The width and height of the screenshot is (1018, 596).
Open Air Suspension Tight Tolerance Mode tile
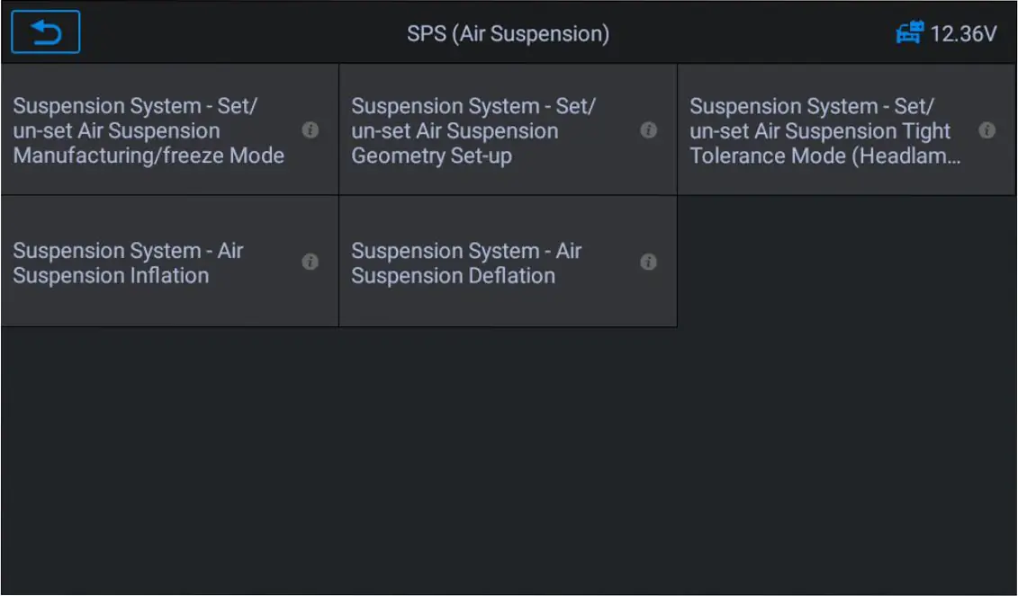coord(847,129)
